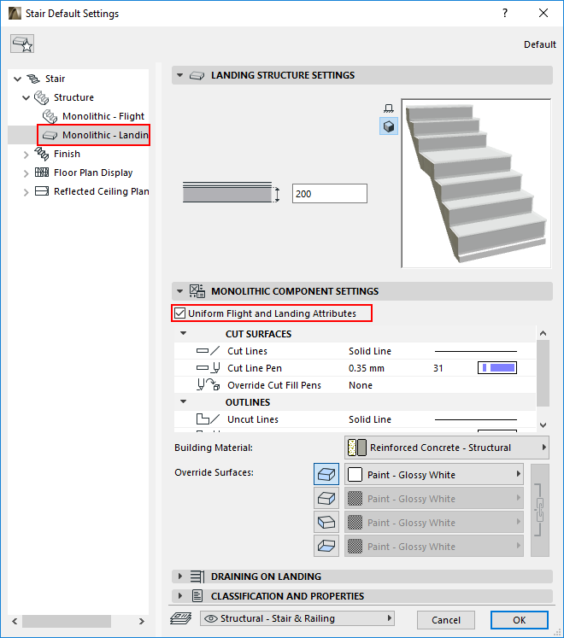Click the Cut Lines row icon
Image resolution: width=564 pixels, height=638 pixels.
tap(208, 351)
